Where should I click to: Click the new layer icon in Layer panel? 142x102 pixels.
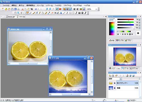pyautogui.click(x=110, y=76)
